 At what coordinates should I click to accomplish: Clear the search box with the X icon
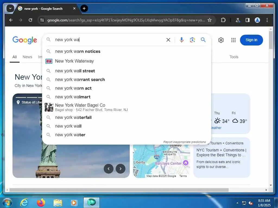point(168,40)
